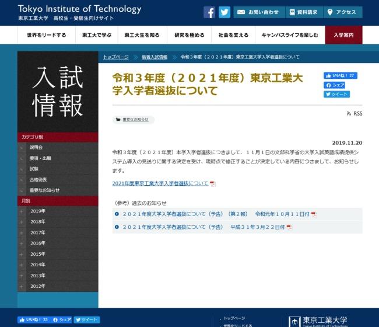Expand the 2018年 archive
Viewport: 379px width, 327px height.
[58, 222]
